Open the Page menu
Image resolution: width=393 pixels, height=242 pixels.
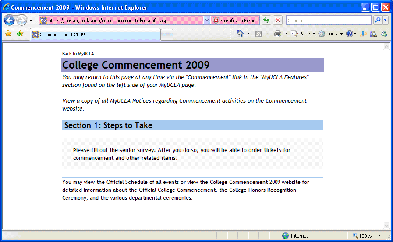click(x=304, y=34)
